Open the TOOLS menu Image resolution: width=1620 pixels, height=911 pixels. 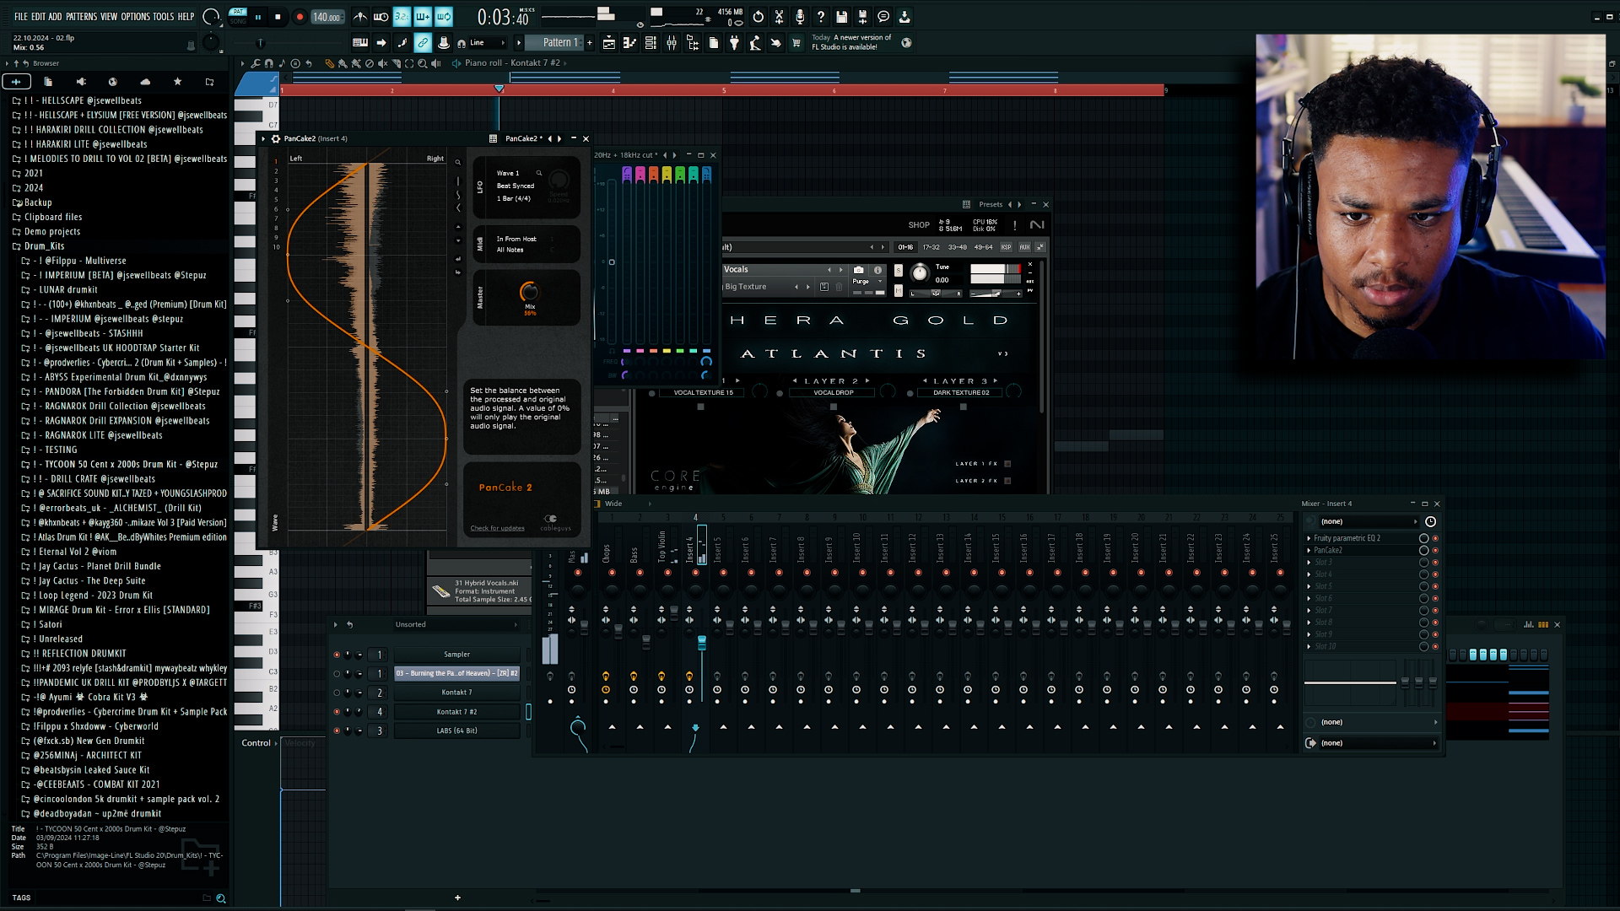(163, 17)
